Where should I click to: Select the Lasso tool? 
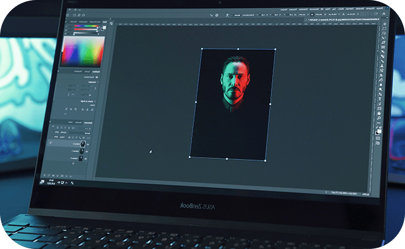pos(384,33)
